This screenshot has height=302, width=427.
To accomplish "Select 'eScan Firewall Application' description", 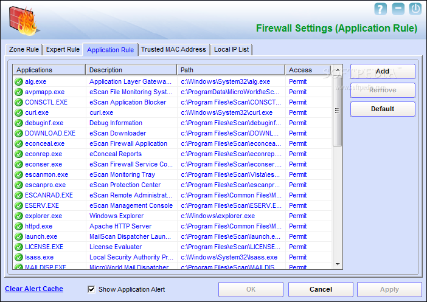I will click(x=128, y=143).
